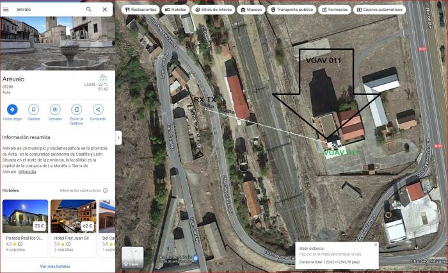The width and height of the screenshot is (448, 273).
Task: Select the Farmacias filter chip
Action: click(335, 10)
